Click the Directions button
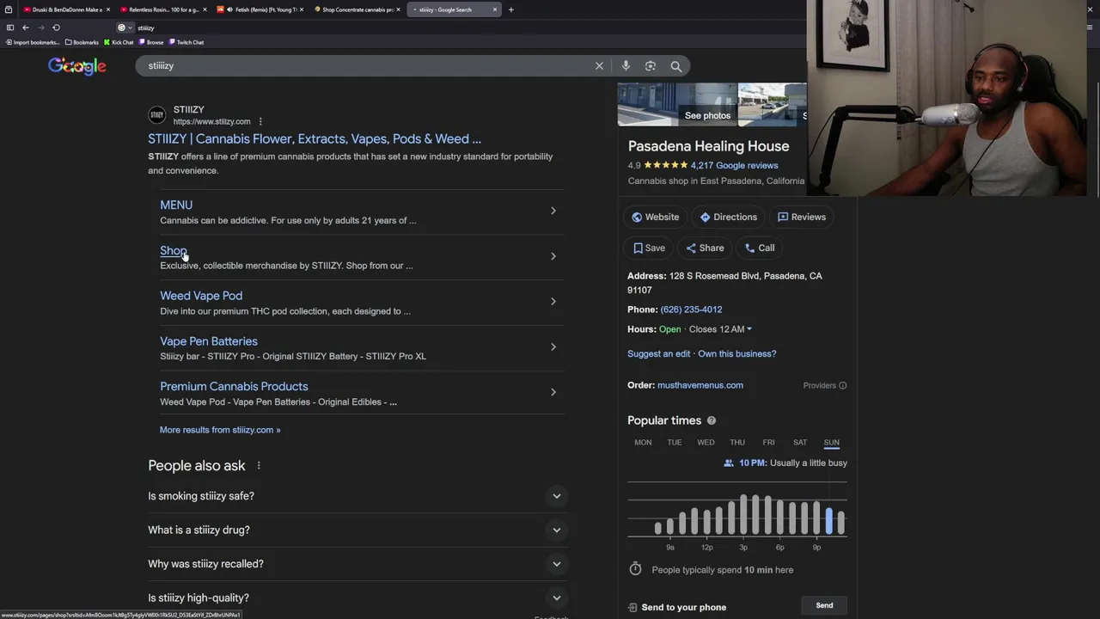Viewport: 1100px width, 619px height. [x=728, y=218]
